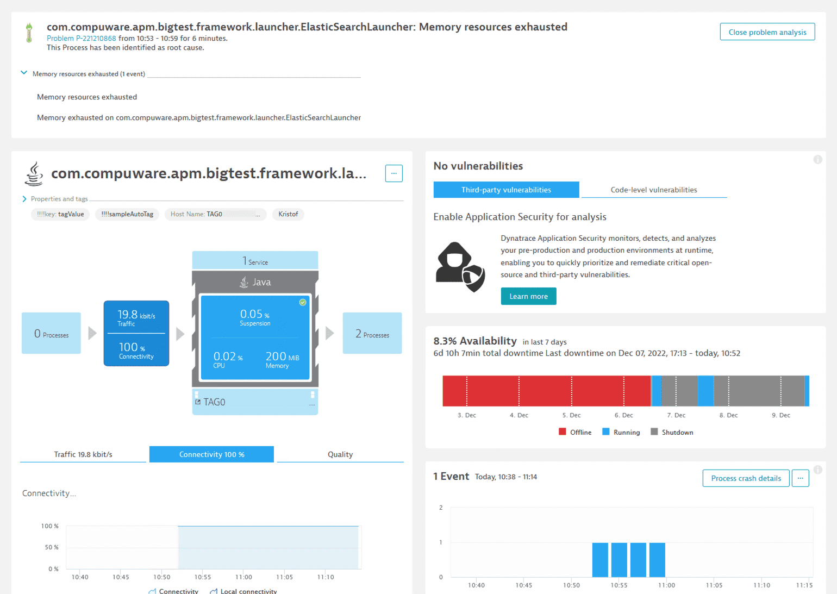This screenshot has height=594, width=837.
Task: Open the process options ellipsis button
Action: (x=394, y=173)
